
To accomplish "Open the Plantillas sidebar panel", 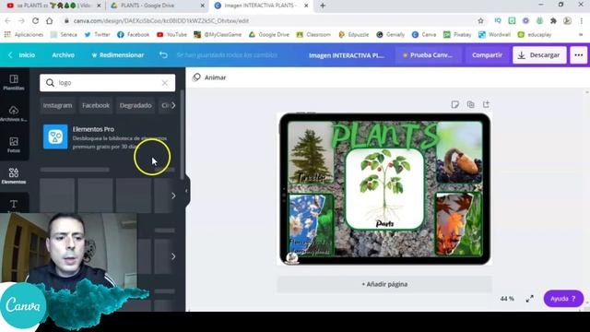I will 14,82.
